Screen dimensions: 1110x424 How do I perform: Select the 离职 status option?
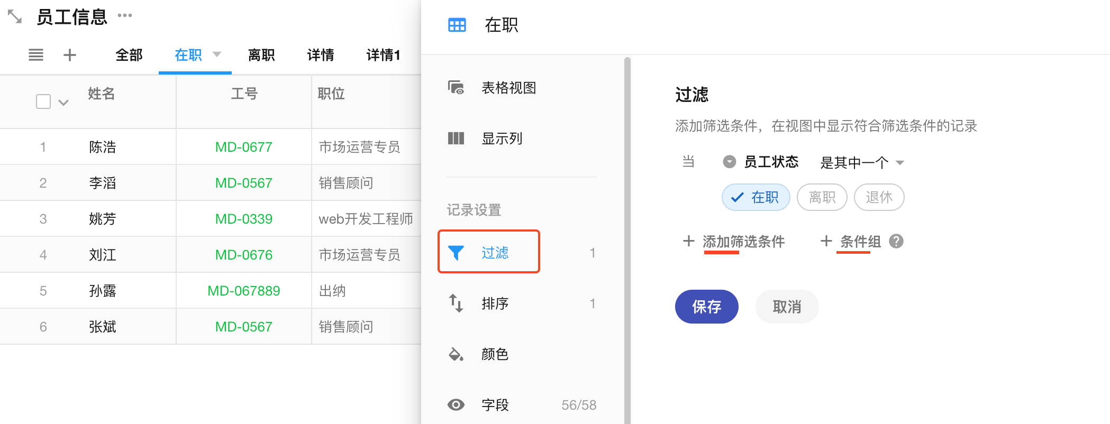(822, 198)
